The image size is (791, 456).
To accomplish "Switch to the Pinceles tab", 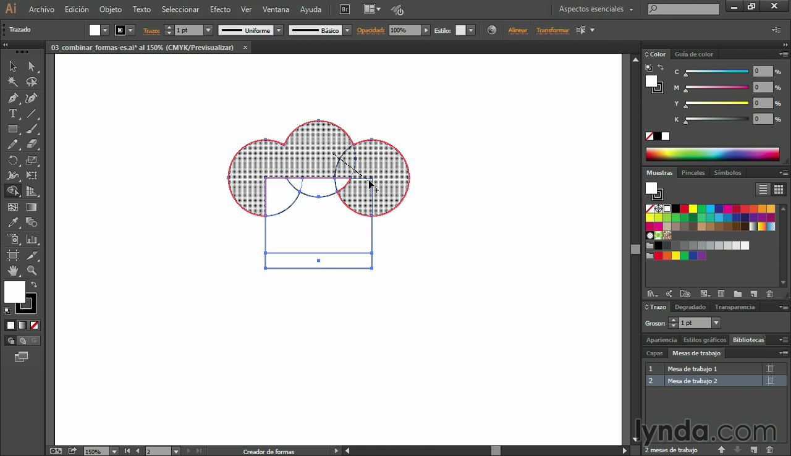I will tap(693, 173).
